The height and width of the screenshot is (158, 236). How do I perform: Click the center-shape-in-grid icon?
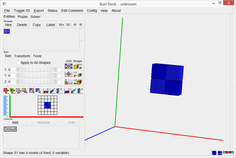68,74
